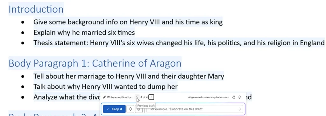Submit prompt with the send arrow
Viewport: 326px width, 116px height.
[x=239, y=109]
